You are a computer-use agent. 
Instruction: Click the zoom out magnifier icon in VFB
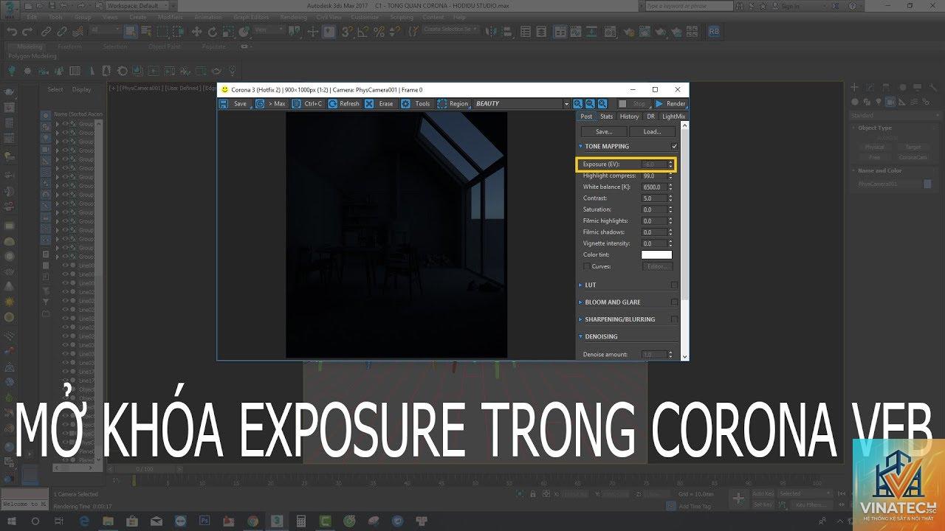[x=591, y=104]
